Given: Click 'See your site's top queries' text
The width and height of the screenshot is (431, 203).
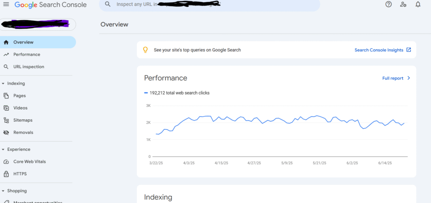Looking at the screenshot, I should coord(197,50).
